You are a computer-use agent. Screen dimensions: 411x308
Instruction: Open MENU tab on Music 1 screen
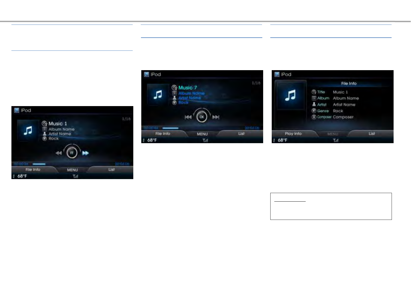pyautogui.click(x=72, y=170)
